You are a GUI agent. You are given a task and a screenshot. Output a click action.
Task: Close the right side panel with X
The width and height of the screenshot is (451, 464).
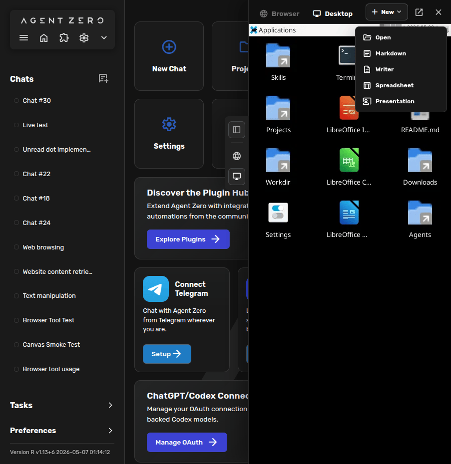[x=438, y=12]
